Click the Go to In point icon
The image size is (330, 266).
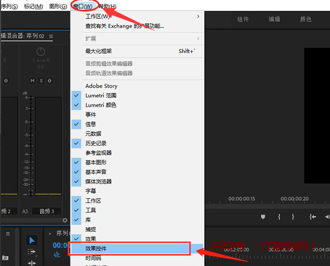(312, 217)
